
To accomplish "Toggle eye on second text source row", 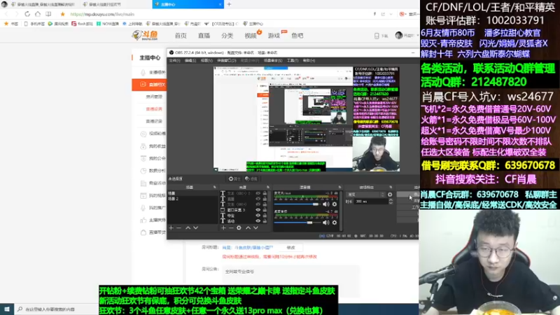I will pyautogui.click(x=258, y=199).
